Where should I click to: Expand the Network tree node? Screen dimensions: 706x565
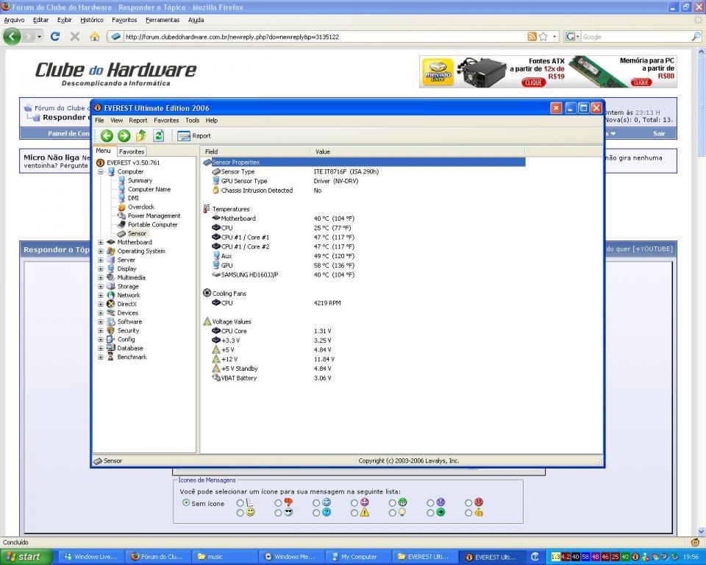[101, 295]
